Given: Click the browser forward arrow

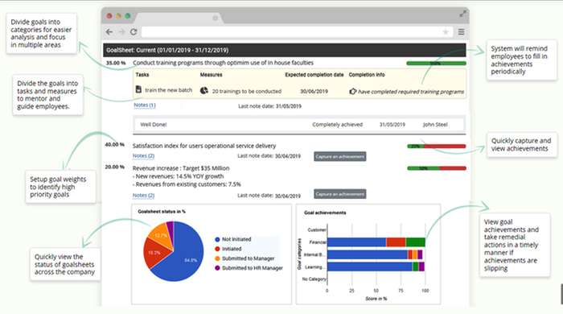Looking at the screenshot, I should point(121,32).
